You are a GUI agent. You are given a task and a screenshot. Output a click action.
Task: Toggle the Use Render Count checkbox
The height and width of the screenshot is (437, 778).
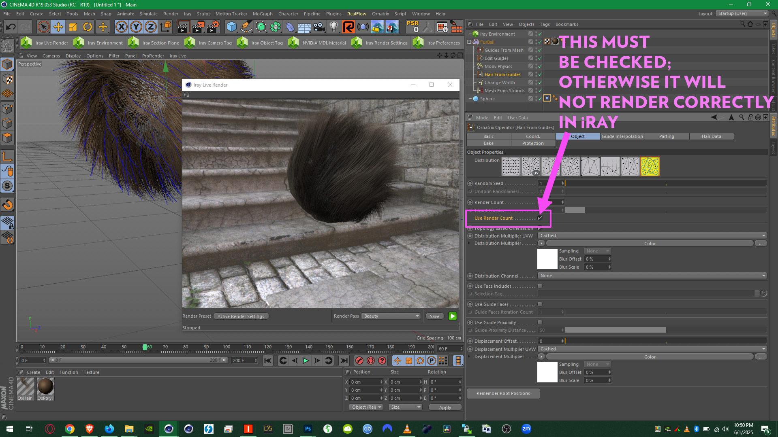(x=540, y=218)
